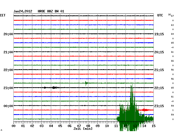Click the DC offset value 67
The image size is (175, 133).
(x=172, y=16)
